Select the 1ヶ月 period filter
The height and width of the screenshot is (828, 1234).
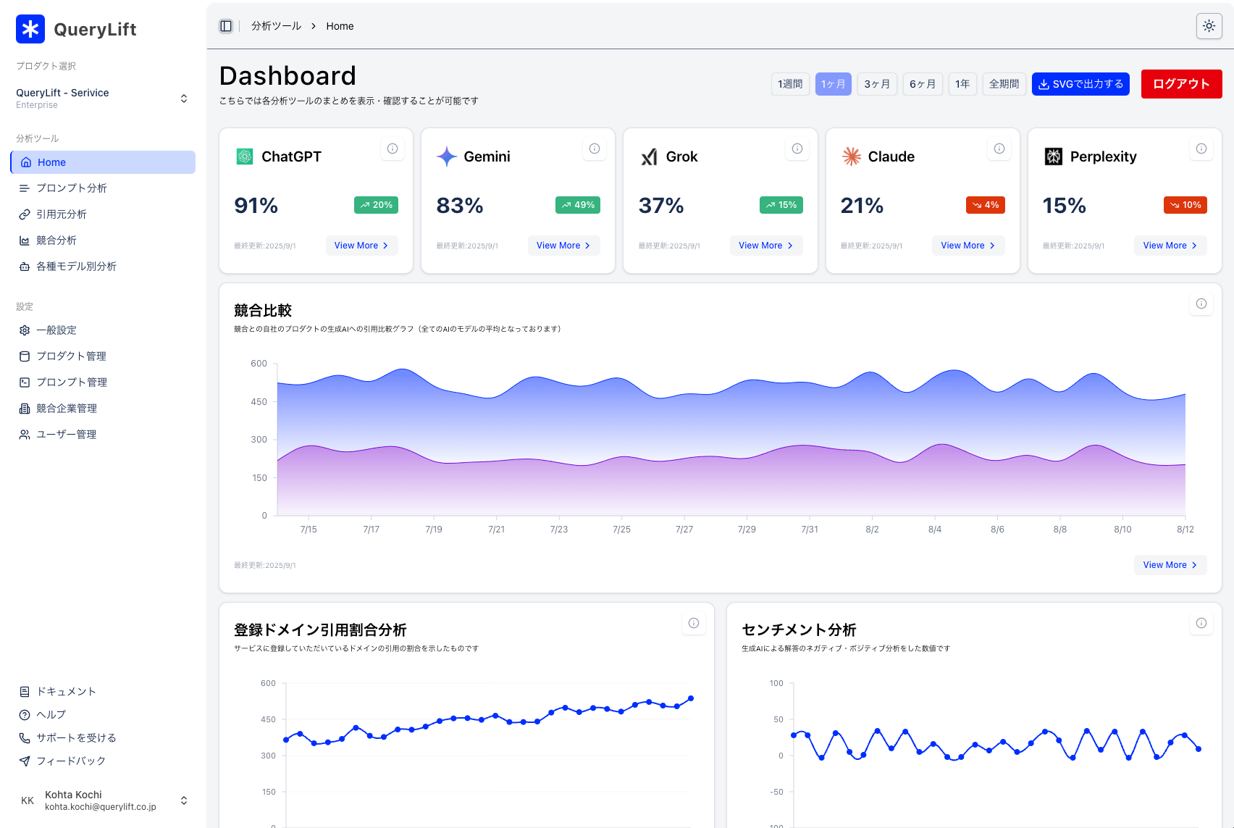point(834,84)
